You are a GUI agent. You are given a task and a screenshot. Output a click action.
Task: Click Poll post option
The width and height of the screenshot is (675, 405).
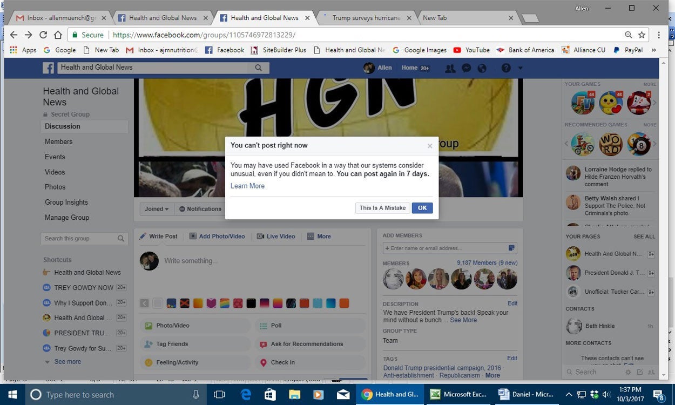(x=310, y=326)
